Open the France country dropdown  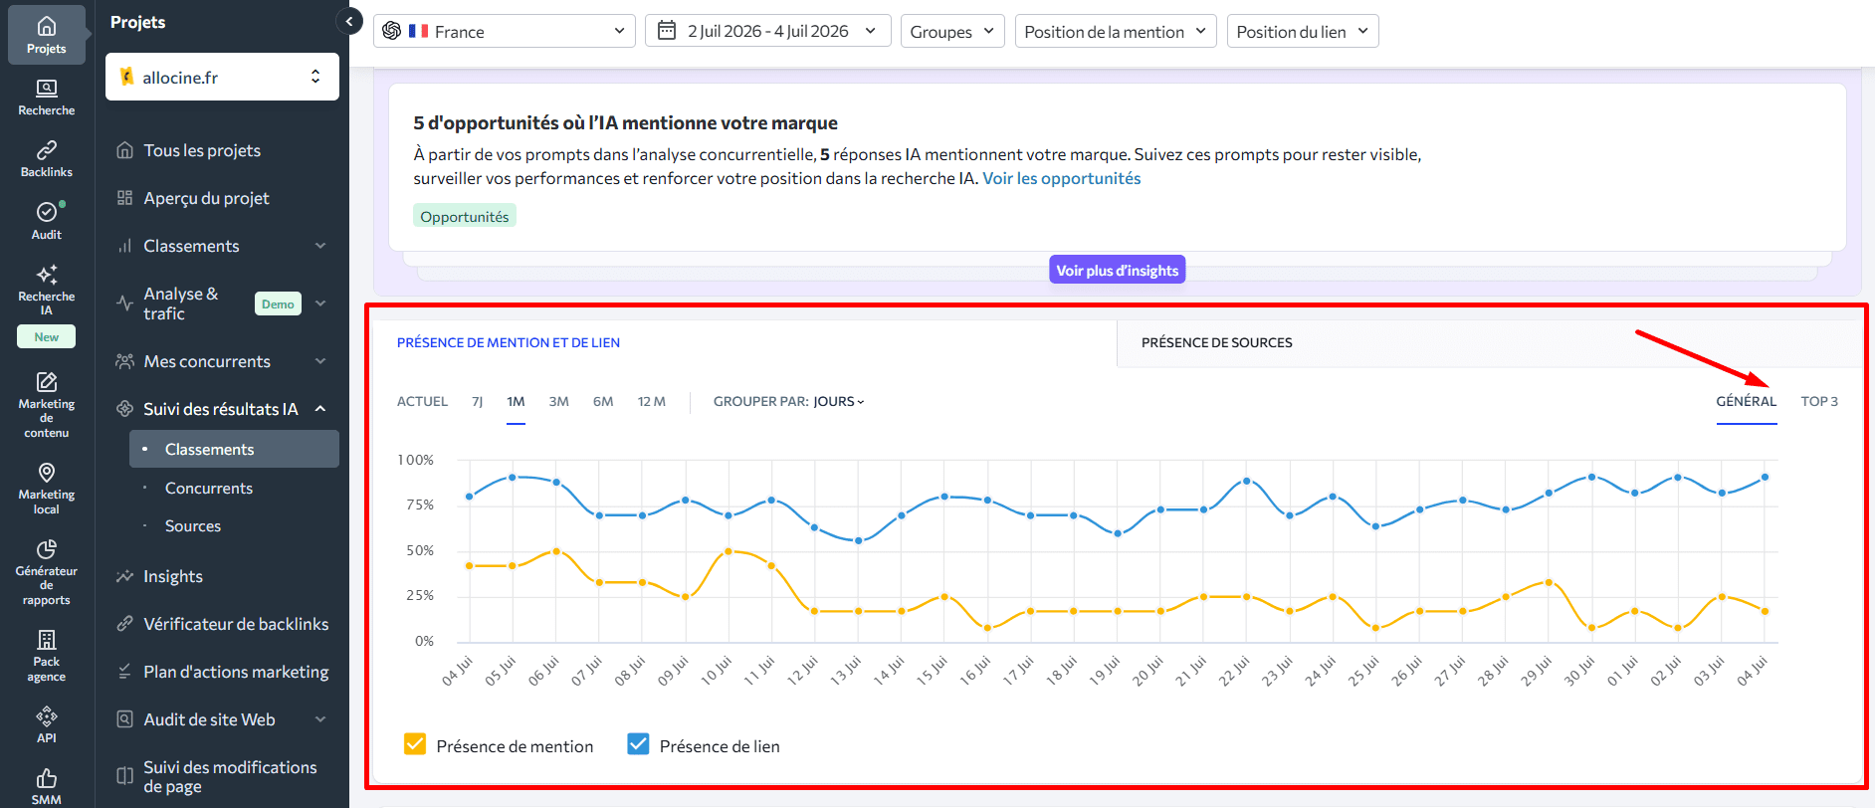tap(505, 31)
